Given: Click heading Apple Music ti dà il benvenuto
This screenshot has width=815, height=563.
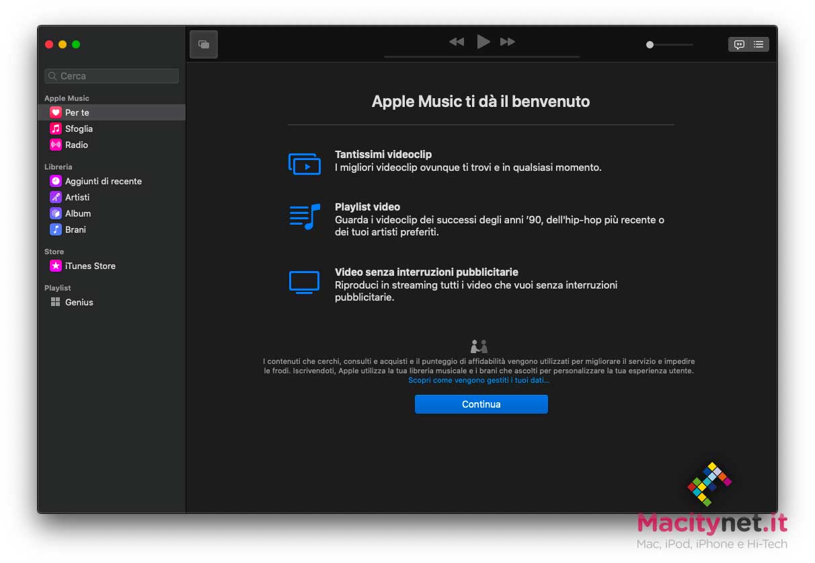Looking at the screenshot, I should click(x=481, y=102).
